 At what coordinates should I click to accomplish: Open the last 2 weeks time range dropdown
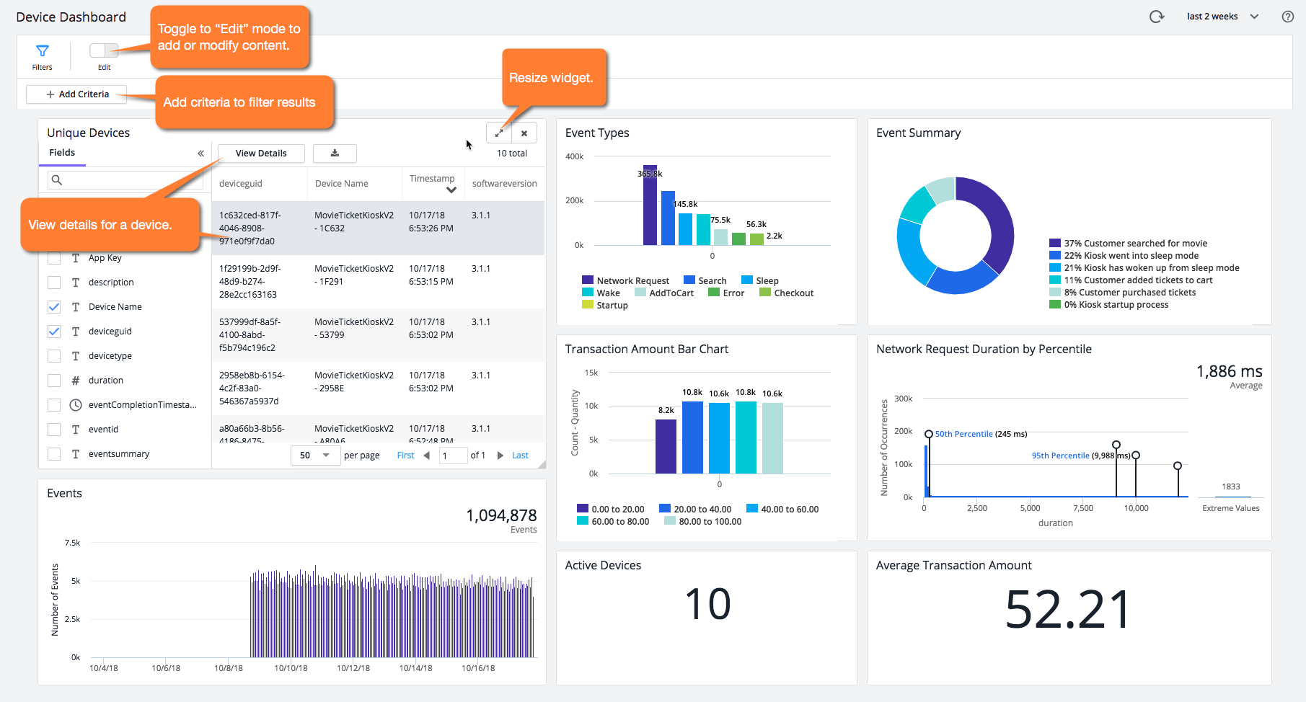pyautogui.click(x=1222, y=17)
